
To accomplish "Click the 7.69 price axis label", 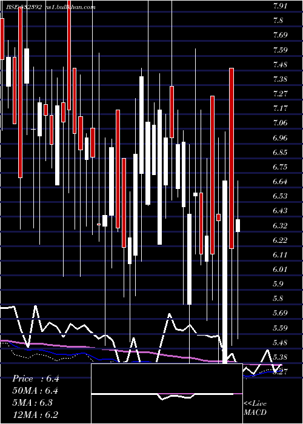I will point(280,35).
